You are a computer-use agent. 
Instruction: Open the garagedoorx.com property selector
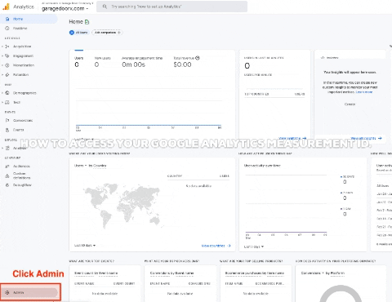coord(65,8)
